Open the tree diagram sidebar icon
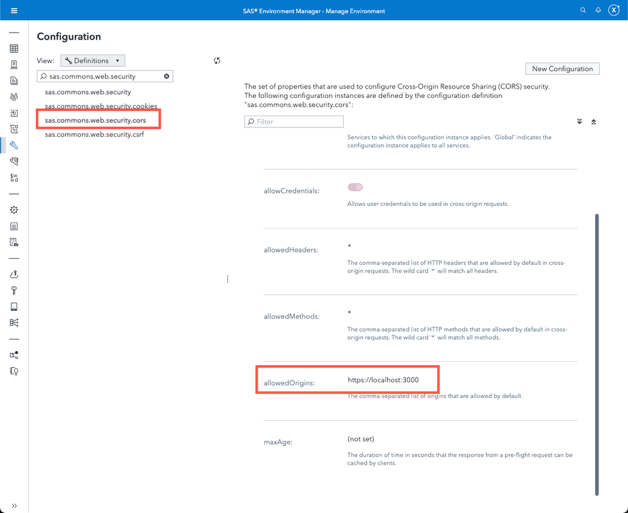This screenshot has width=628, height=513. tap(14, 323)
